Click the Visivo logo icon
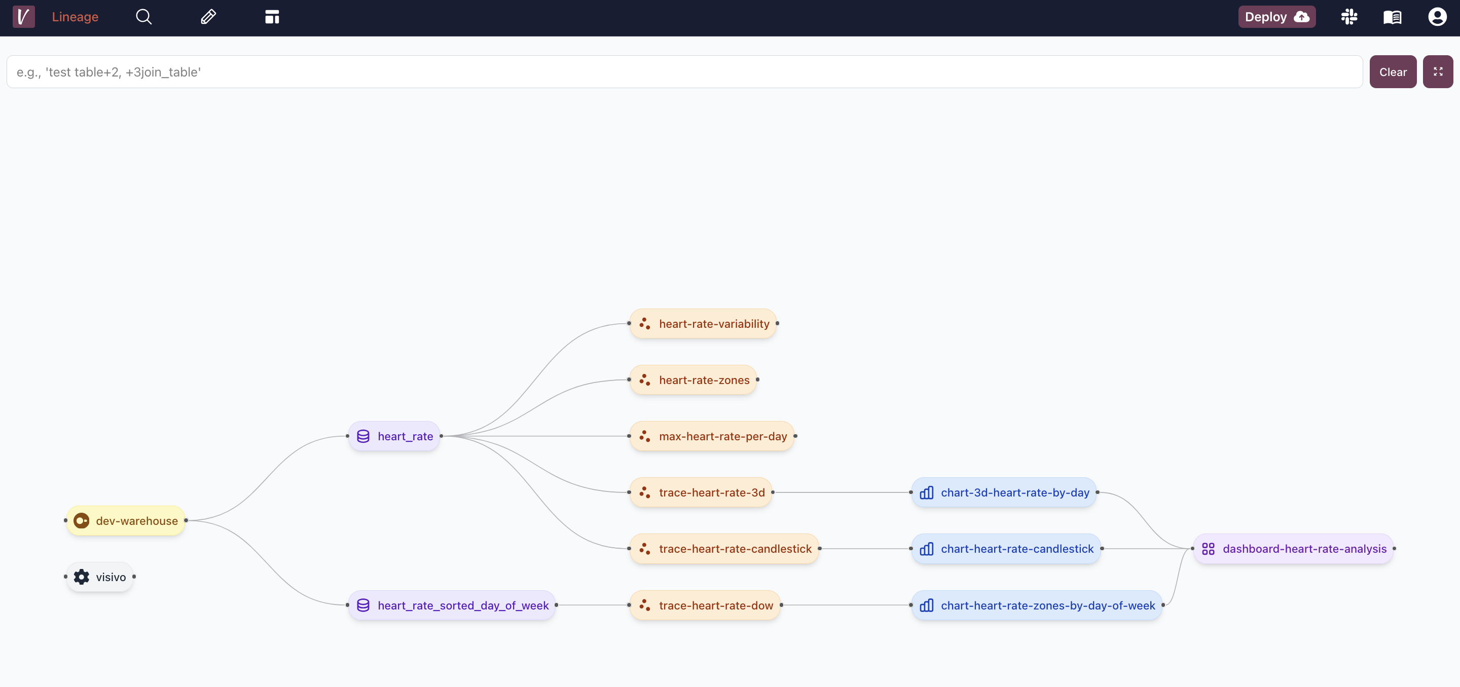The image size is (1460, 687). pos(23,17)
